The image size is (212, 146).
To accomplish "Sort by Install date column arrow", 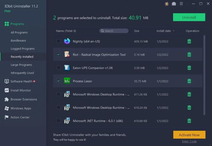I will [x=174, y=31].
